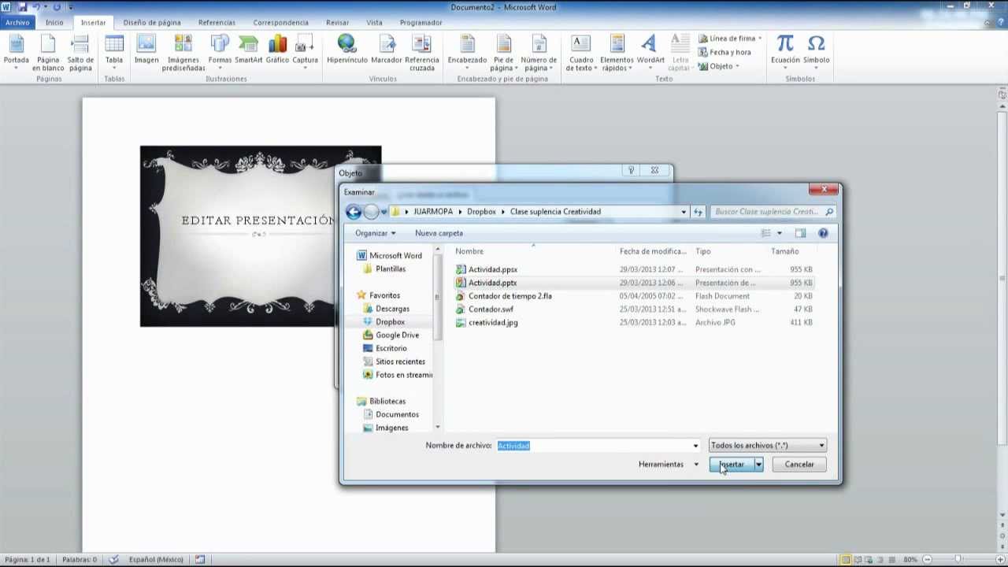
Task: Open the Encabezado header menu
Action: click(467, 52)
